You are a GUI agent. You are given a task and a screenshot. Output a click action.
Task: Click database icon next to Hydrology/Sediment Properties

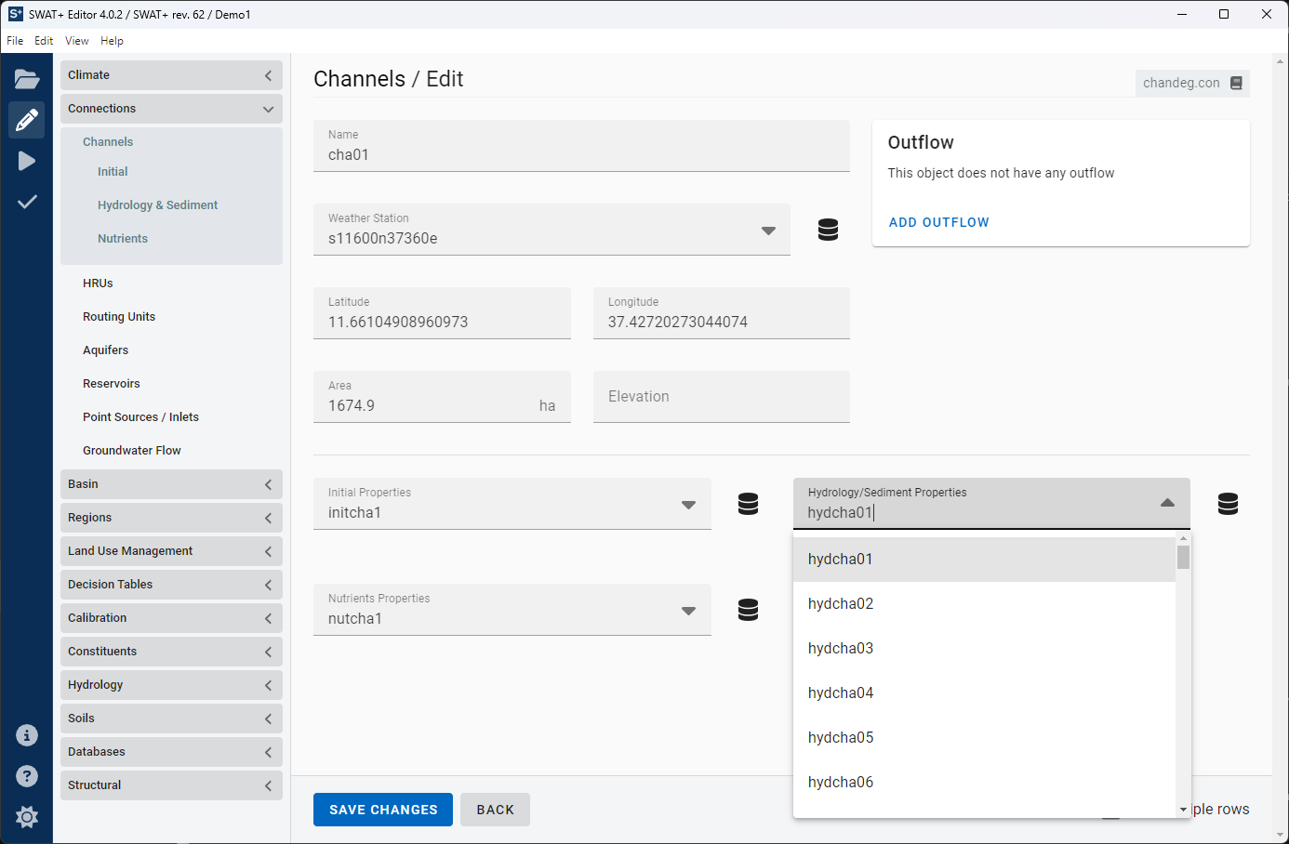[x=1228, y=504]
